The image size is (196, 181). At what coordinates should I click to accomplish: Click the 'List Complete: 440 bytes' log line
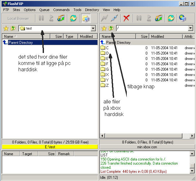[x=133, y=172]
